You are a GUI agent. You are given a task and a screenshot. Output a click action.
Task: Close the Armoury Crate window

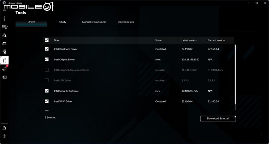pyautogui.click(x=265, y=3)
